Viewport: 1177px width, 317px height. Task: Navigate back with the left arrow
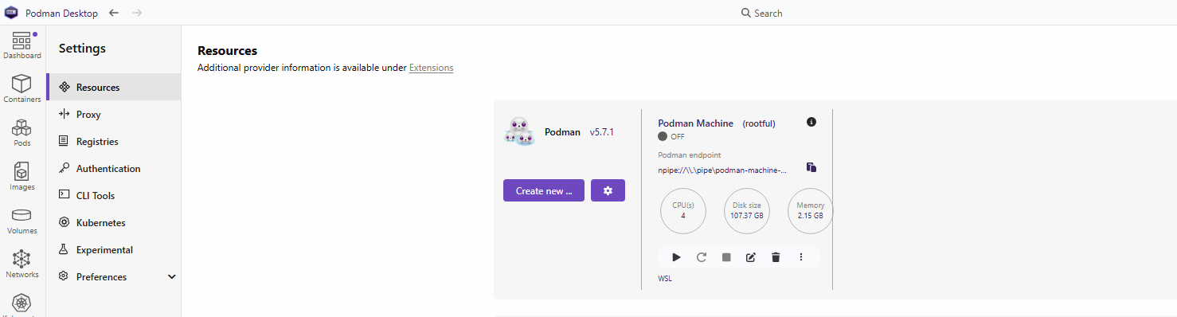pos(114,13)
